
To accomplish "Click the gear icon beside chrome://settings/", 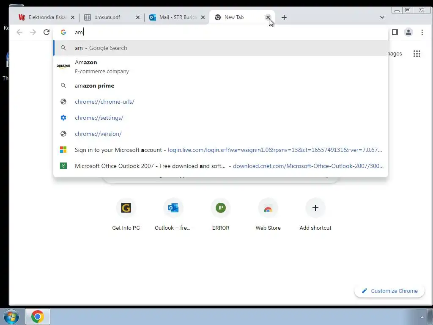I will click(63, 118).
